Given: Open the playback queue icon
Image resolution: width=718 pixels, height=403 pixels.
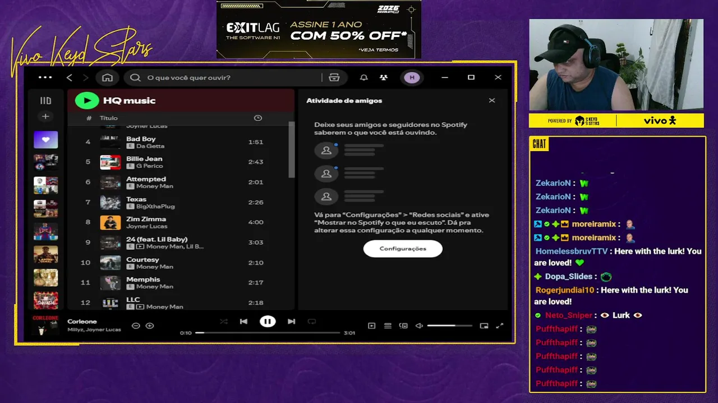Looking at the screenshot, I should coord(388,326).
